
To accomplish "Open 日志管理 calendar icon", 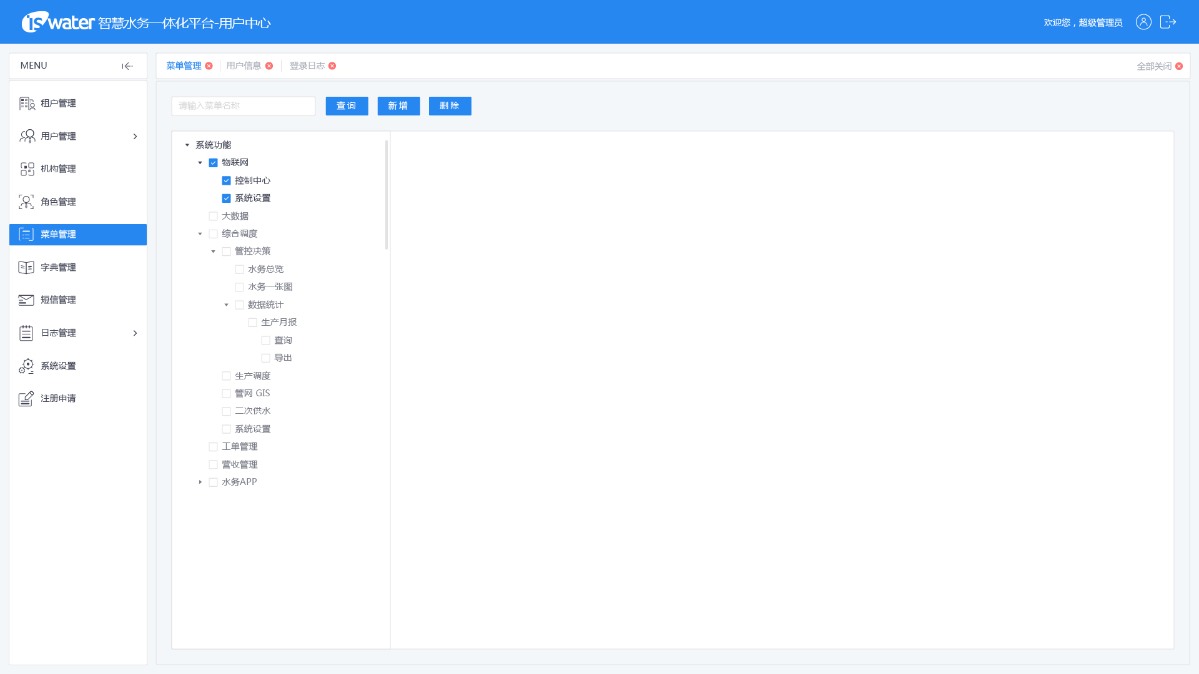I will pos(26,333).
